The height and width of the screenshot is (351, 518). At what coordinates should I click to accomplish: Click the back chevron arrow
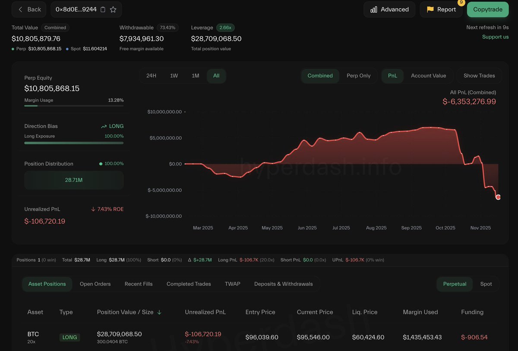tap(20, 9)
